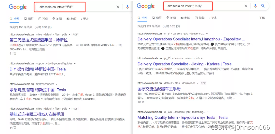Viewport: 275px width, 134px height.
Task: Click the search field containing intext:"文档"
Action: [188, 6]
